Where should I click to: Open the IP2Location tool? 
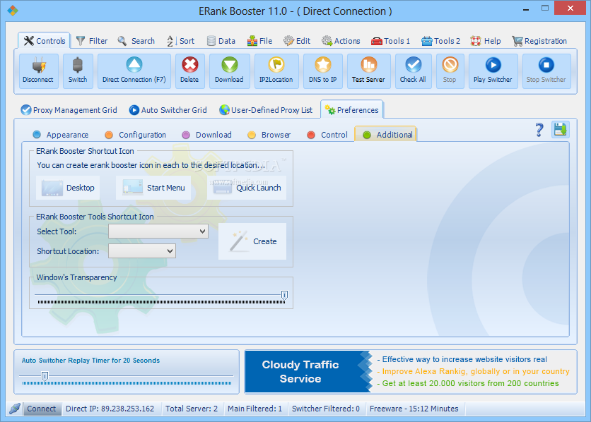pyautogui.click(x=276, y=71)
